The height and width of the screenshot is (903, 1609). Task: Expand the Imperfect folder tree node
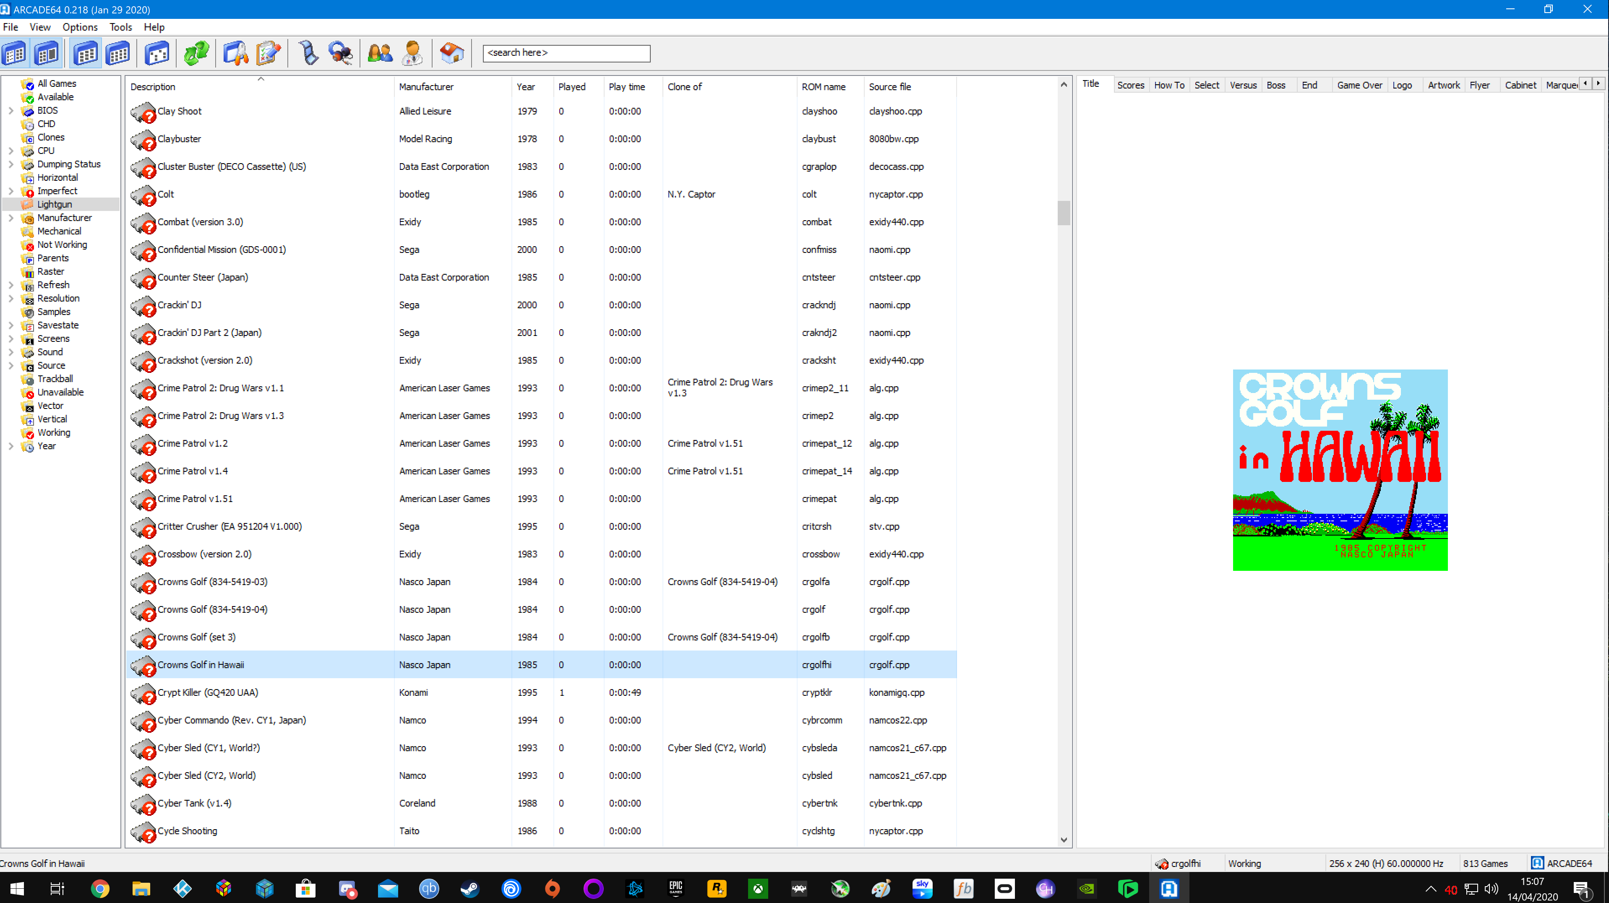pos(10,191)
